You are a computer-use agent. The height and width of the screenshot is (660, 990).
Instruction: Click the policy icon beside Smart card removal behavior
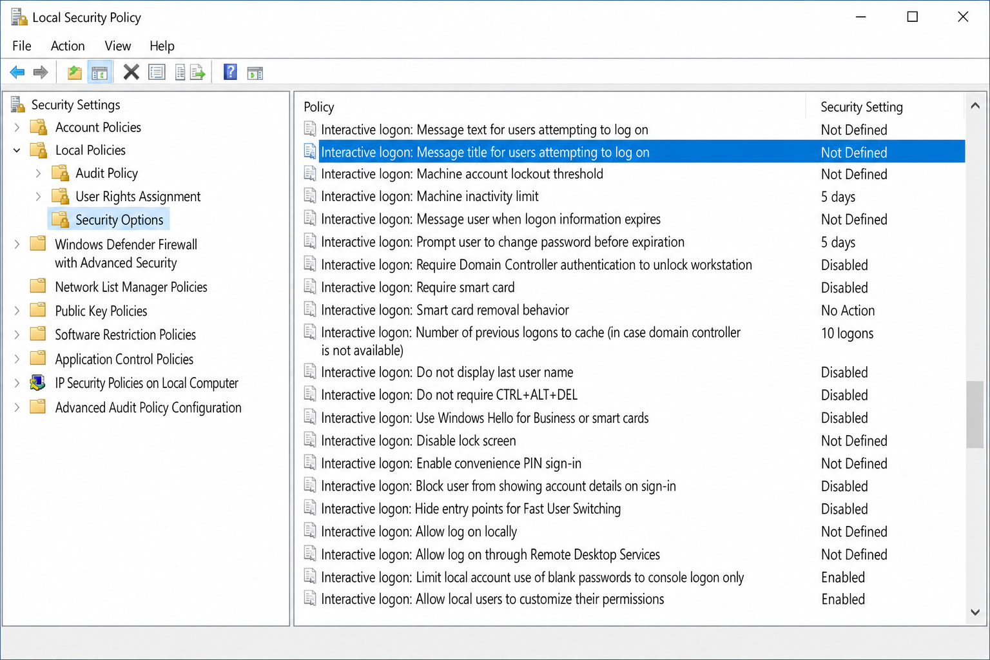[310, 309]
